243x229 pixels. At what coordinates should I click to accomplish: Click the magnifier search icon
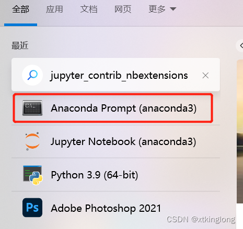pyautogui.click(x=32, y=75)
